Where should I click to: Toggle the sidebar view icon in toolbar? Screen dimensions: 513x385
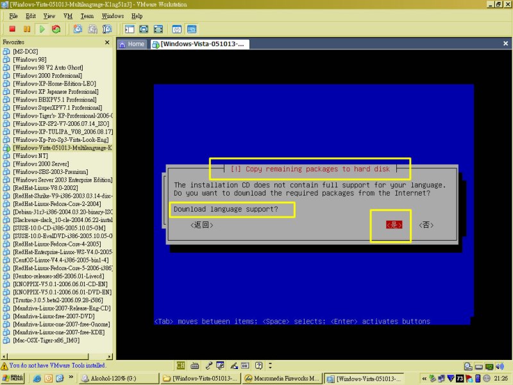(x=130, y=29)
